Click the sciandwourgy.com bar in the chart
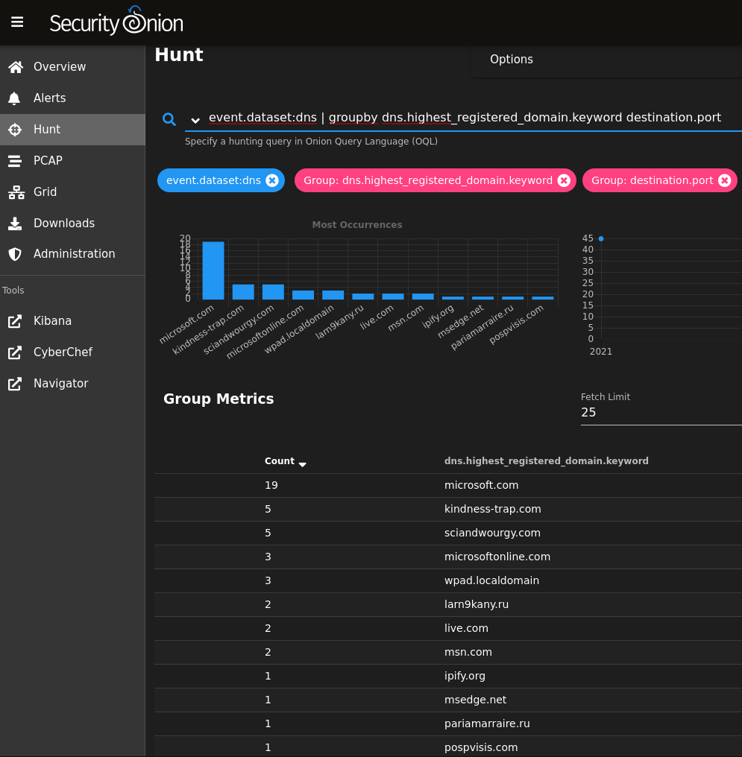This screenshot has width=742, height=757. click(273, 292)
